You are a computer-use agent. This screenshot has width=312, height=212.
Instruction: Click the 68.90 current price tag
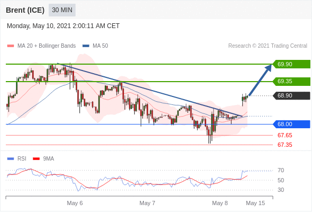291,95
